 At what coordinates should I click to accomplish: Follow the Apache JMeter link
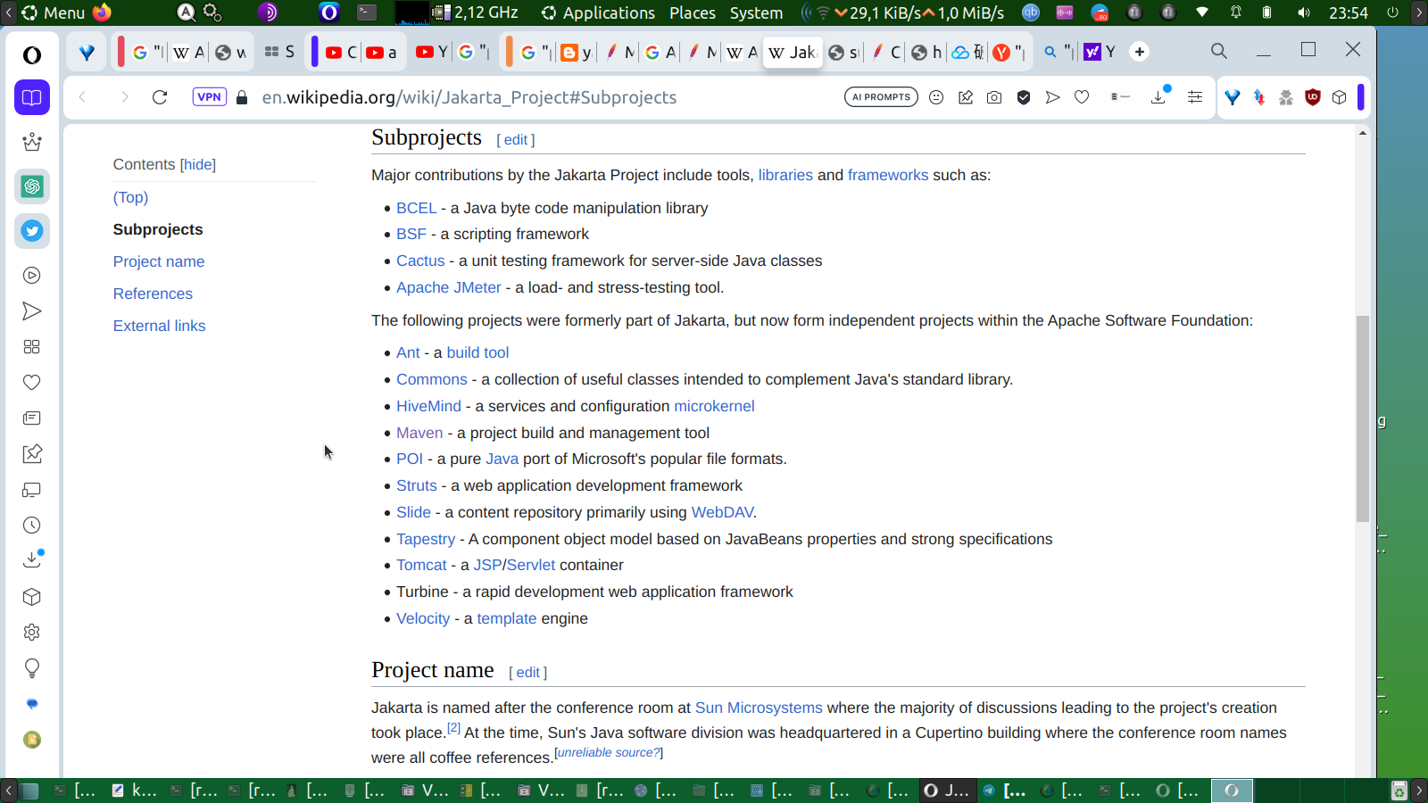tap(448, 287)
